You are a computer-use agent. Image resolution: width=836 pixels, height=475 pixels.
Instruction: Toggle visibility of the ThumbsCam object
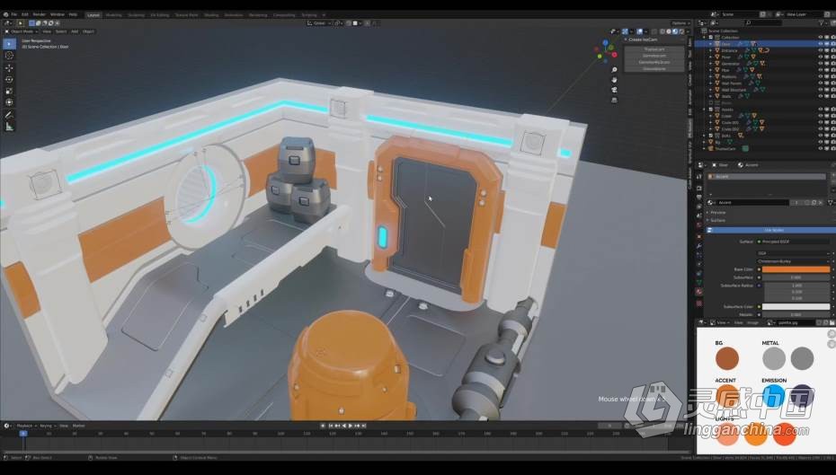821,148
